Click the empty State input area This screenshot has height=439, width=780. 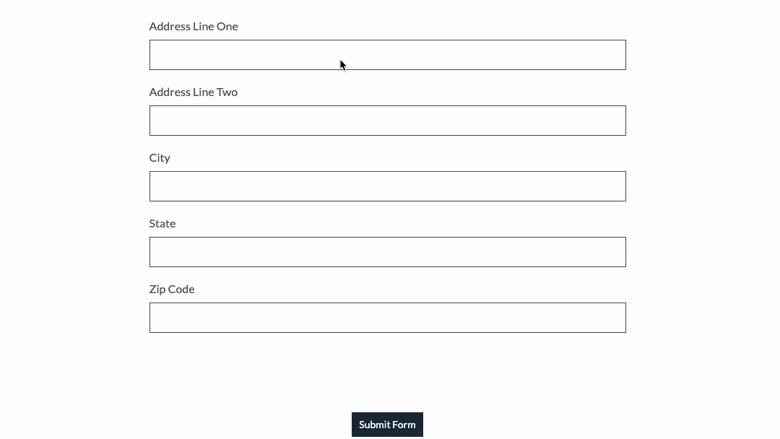(x=388, y=252)
